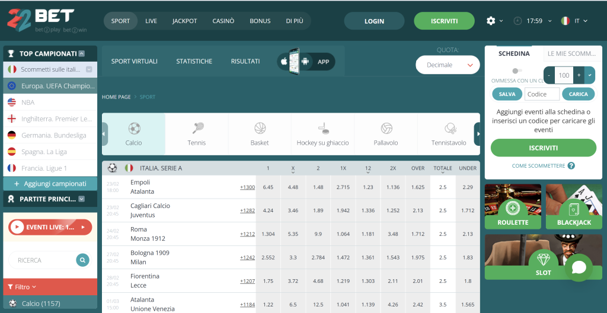This screenshot has width=607, height=313.
Task: Select the Basket sport icon
Action: point(260,128)
